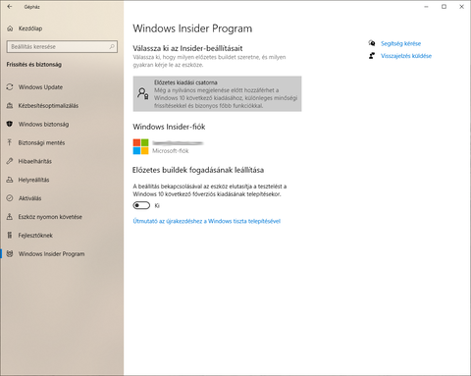Go to Windows biztonság page
Screen dimensions: 471x376
(62, 124)
